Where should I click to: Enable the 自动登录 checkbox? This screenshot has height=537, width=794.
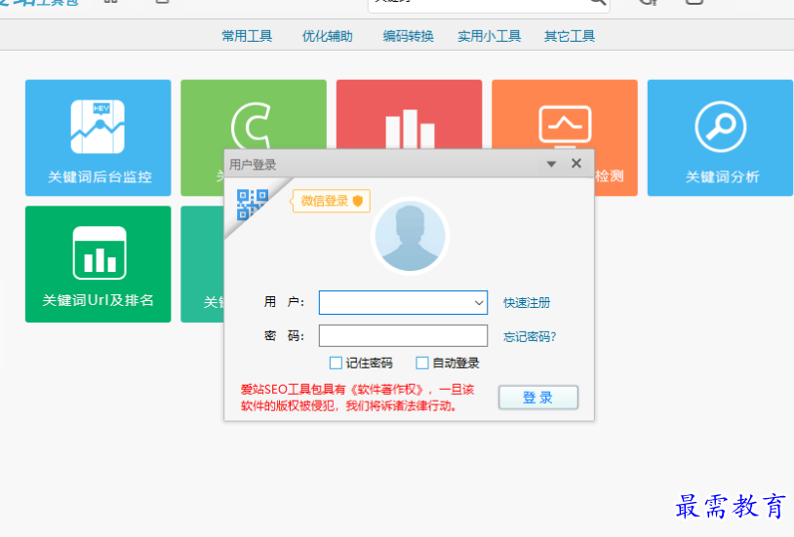(x=421, y=363)
